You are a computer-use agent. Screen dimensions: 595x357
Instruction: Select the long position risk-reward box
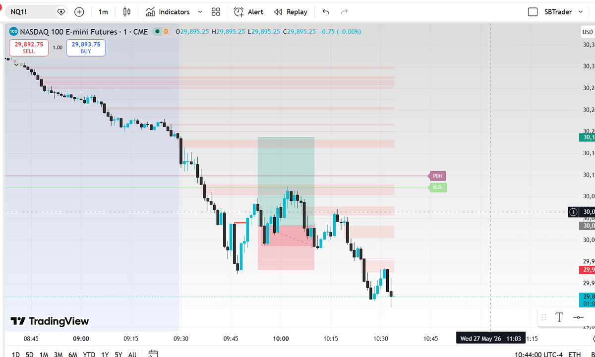[x=286, y=203]
